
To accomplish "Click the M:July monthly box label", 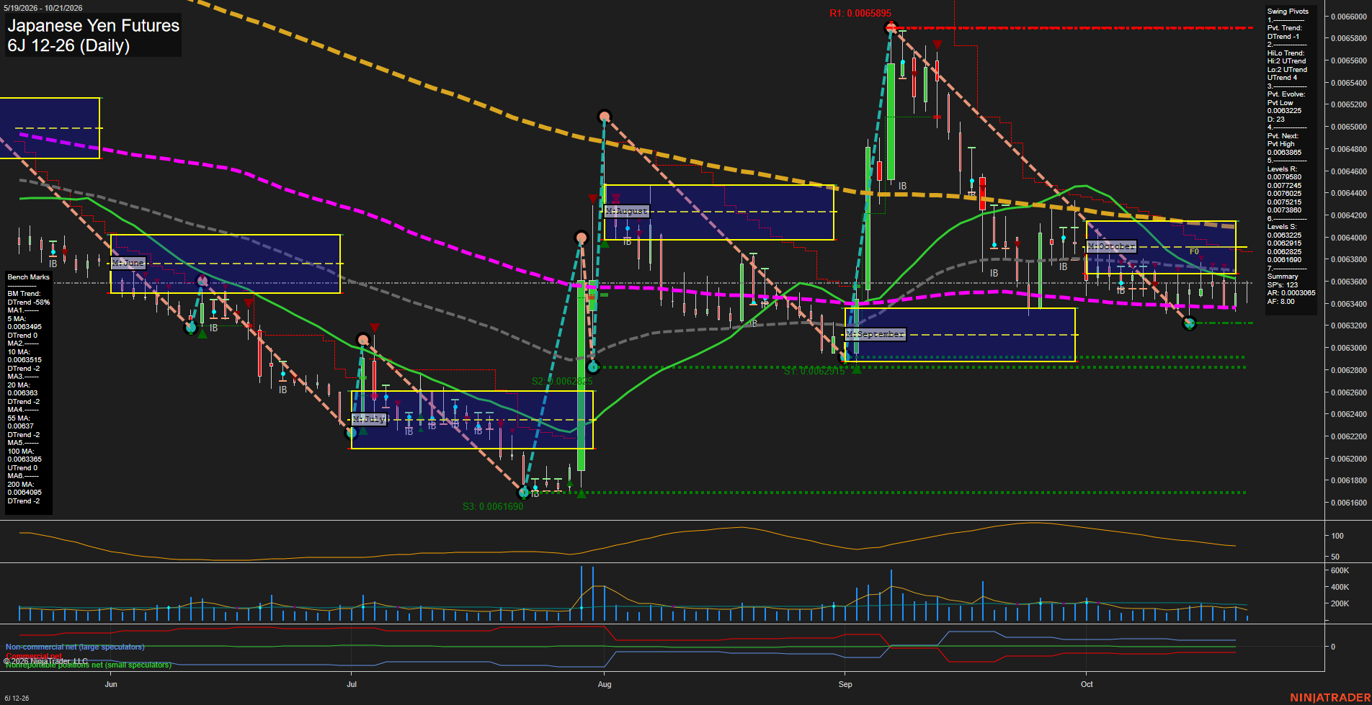I will 370,419.
